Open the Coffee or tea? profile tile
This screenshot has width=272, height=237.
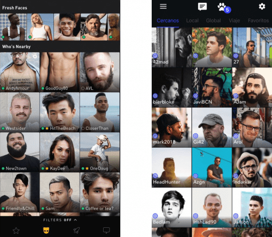pyautogui.click(x=100, y=192)
